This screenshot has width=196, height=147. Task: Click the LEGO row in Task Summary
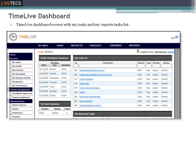55,113
